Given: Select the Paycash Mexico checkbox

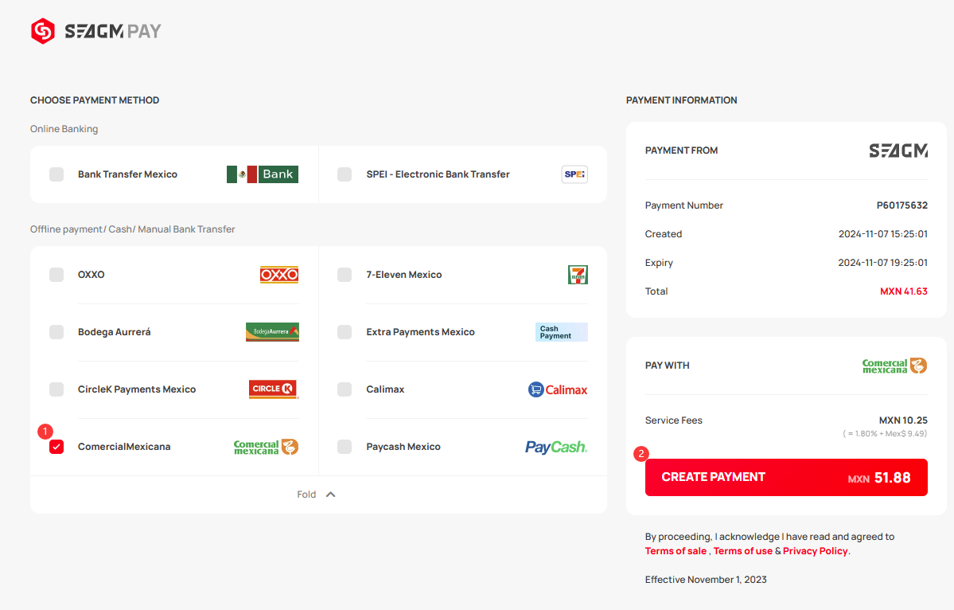Looking at the screenshot, I should [x=345, y=447].
